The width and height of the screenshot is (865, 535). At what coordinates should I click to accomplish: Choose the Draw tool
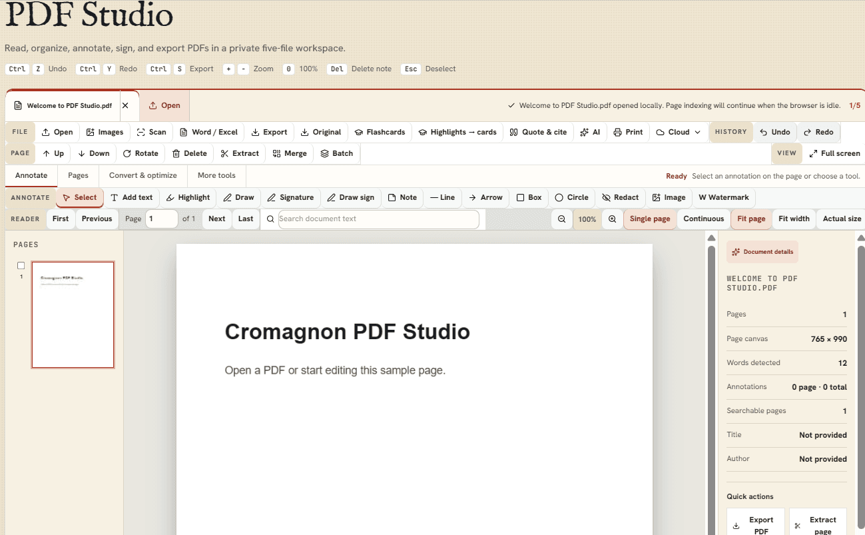[x=239, y=197]
